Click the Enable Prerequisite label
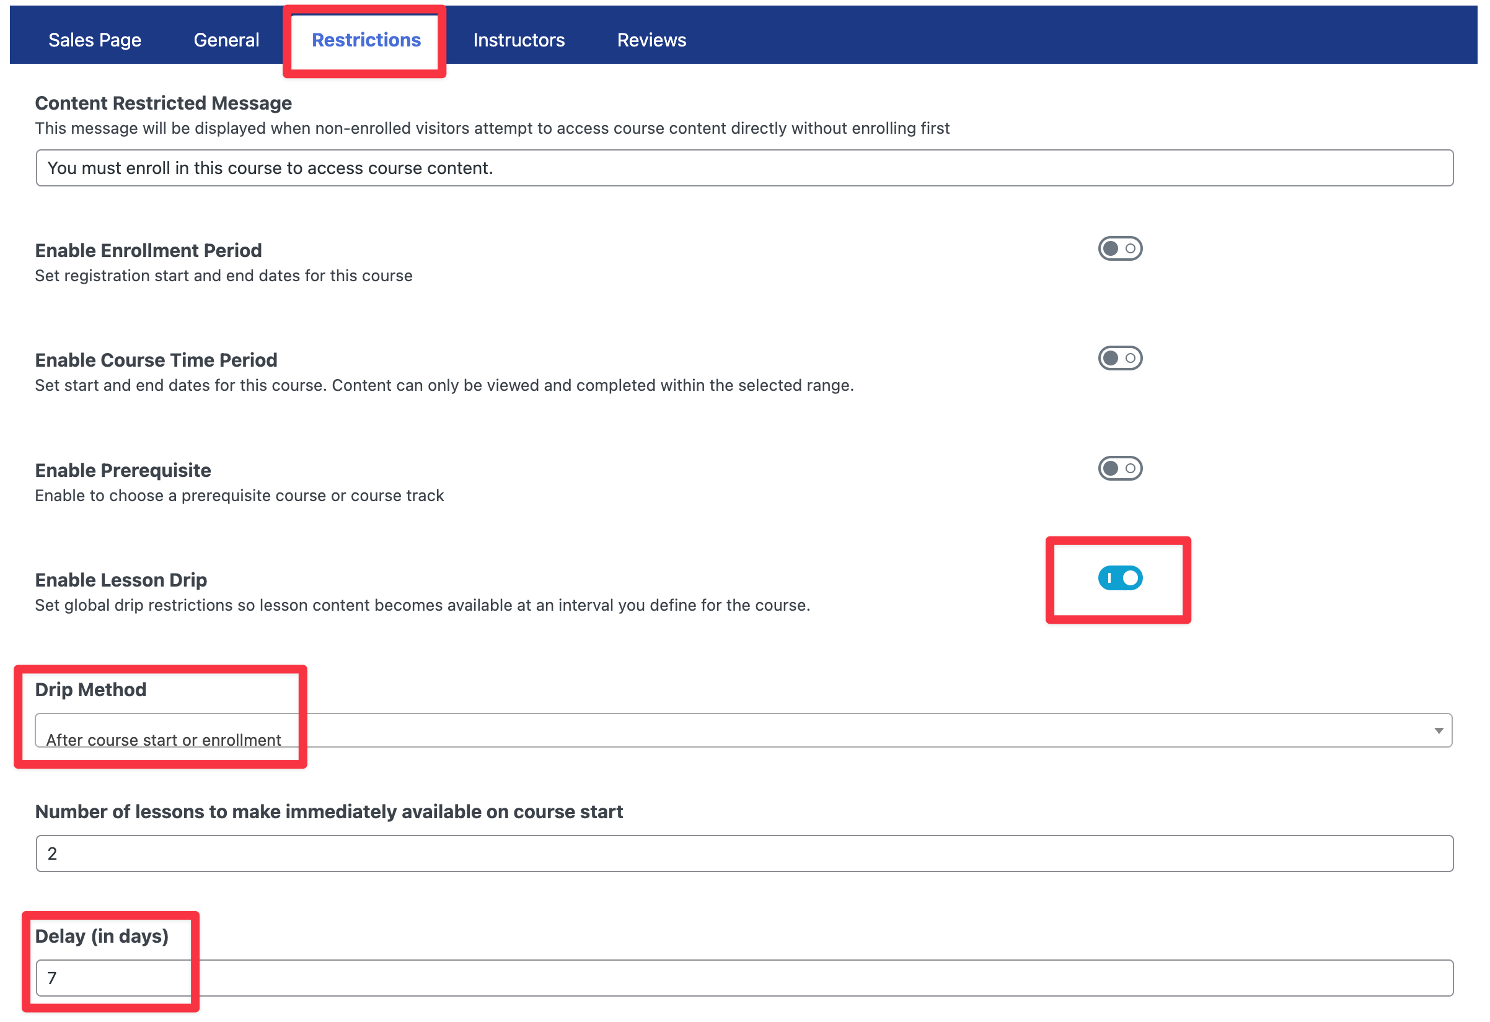1490x1022 pixels. point(123,470)
